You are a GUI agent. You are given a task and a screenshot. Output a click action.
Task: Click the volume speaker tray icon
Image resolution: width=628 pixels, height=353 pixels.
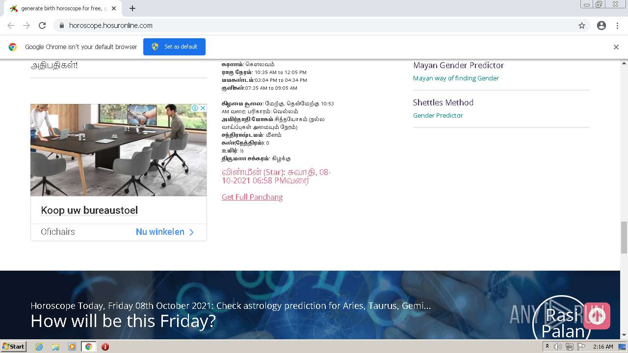click(x=558, y=347)
